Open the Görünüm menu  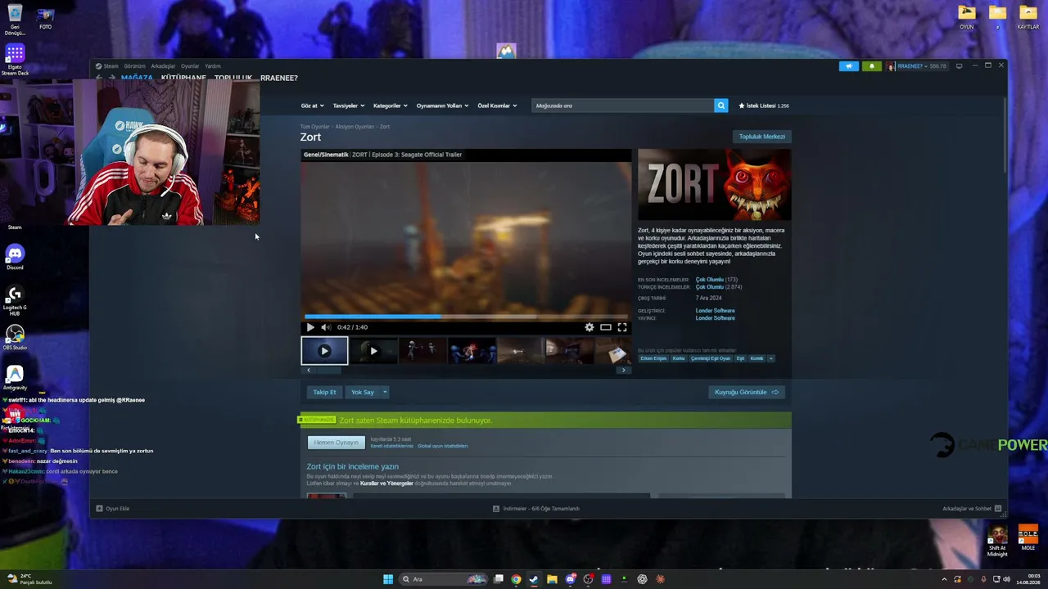point(134,66)
